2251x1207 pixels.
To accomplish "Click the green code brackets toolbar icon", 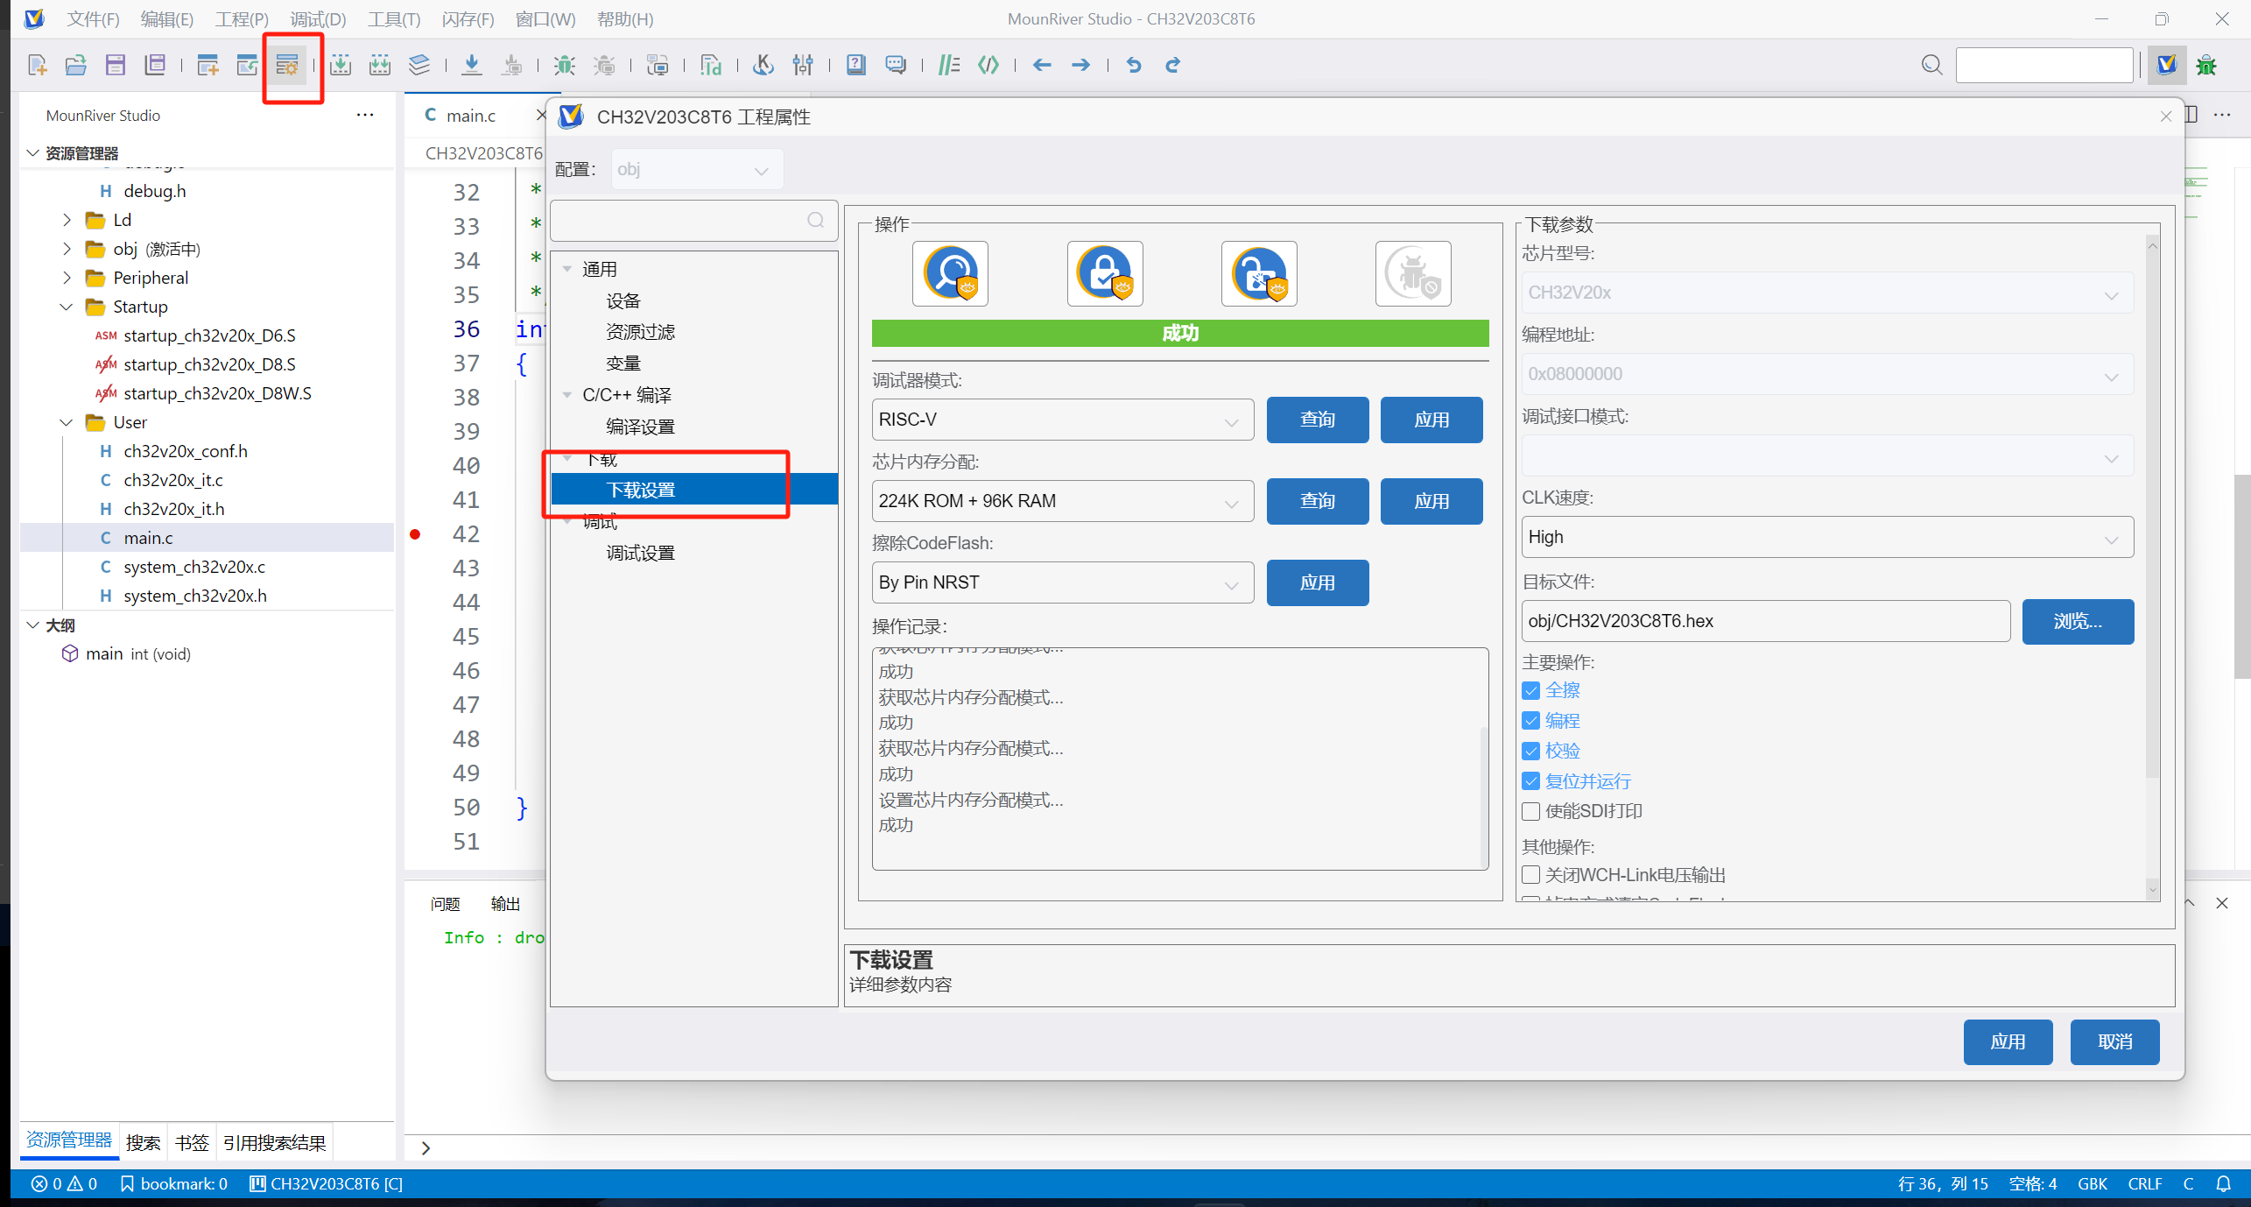I will 988,65.
